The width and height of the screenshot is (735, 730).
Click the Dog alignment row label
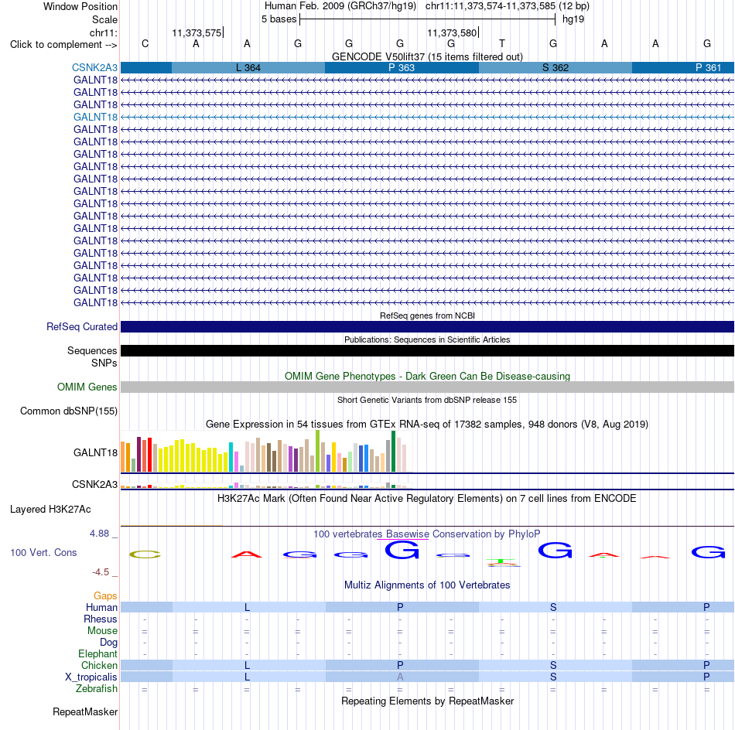pos(108,643)
